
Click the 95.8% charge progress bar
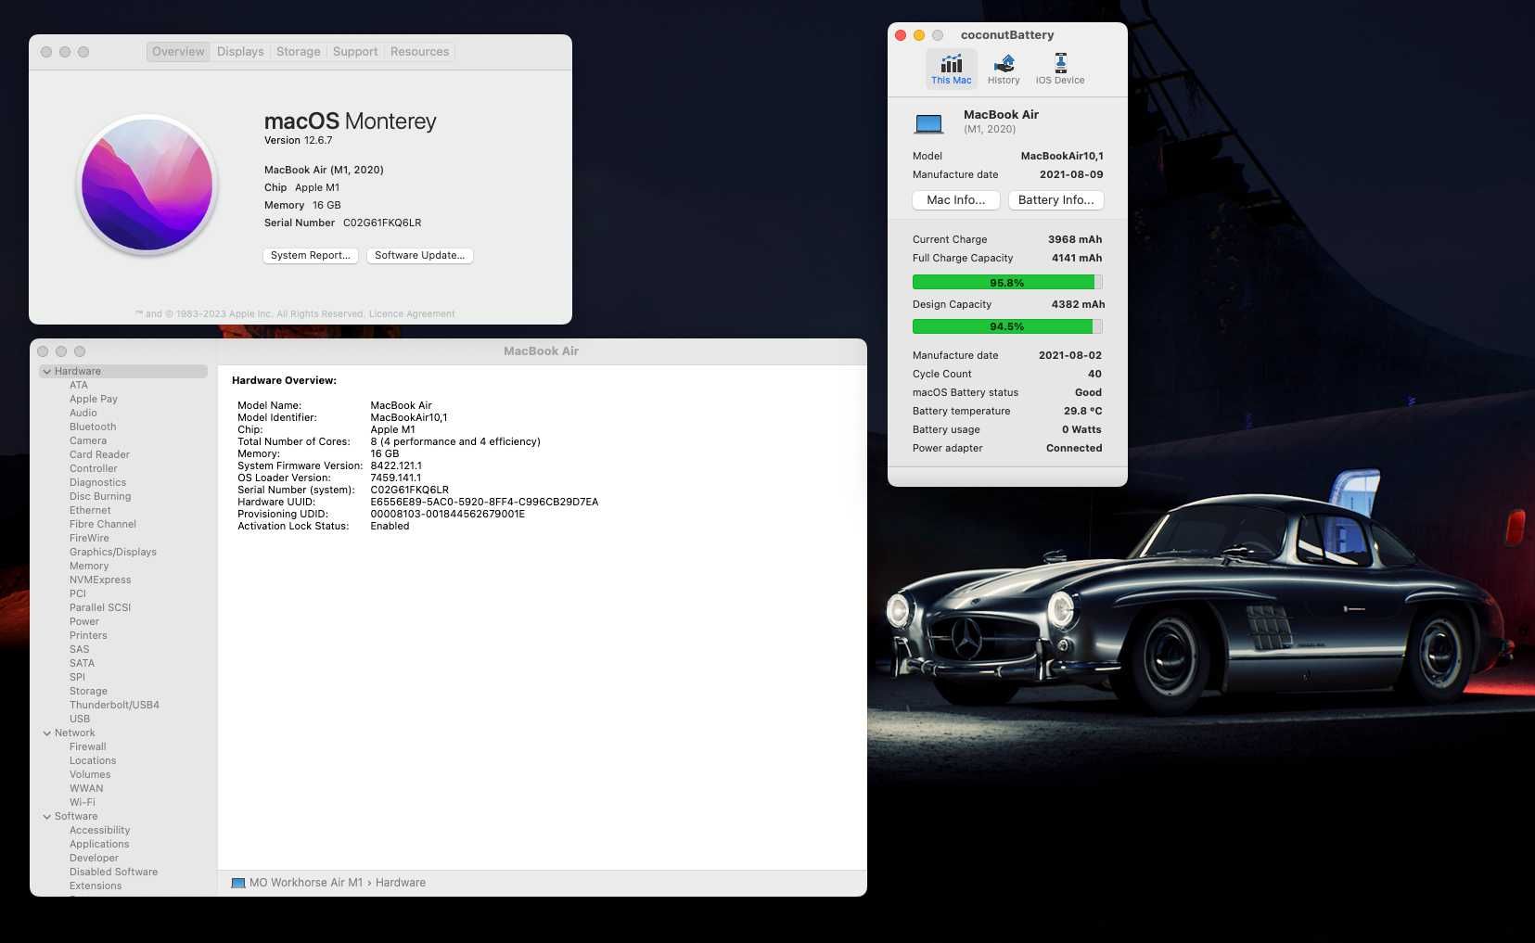coord(1007,283)
